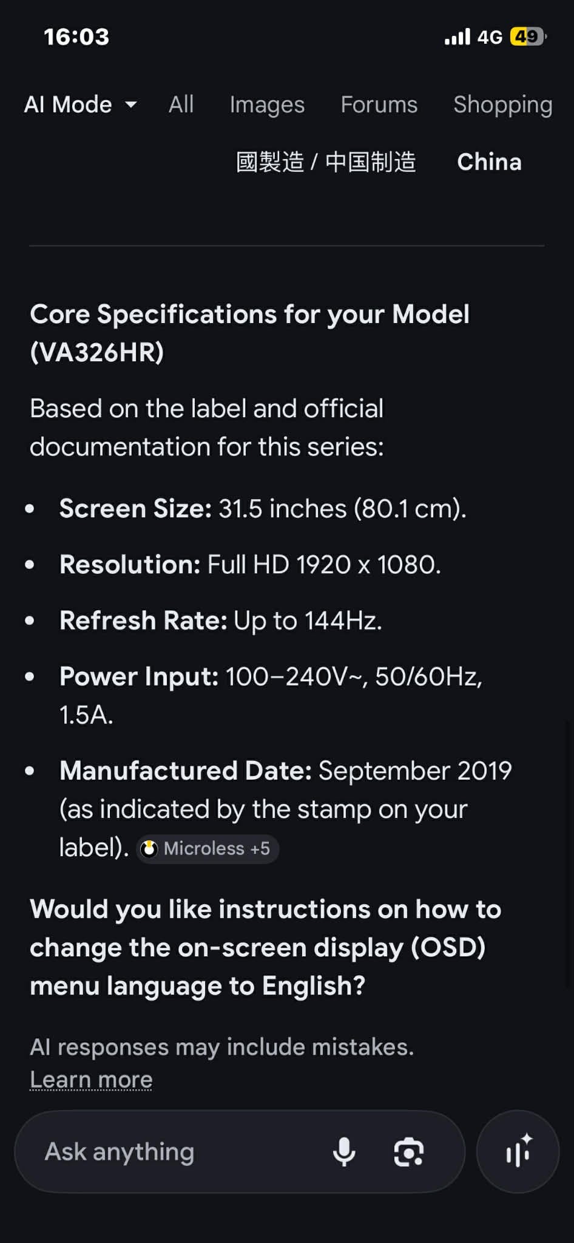Start live voice mode sparkle icon

point(518,1151)
